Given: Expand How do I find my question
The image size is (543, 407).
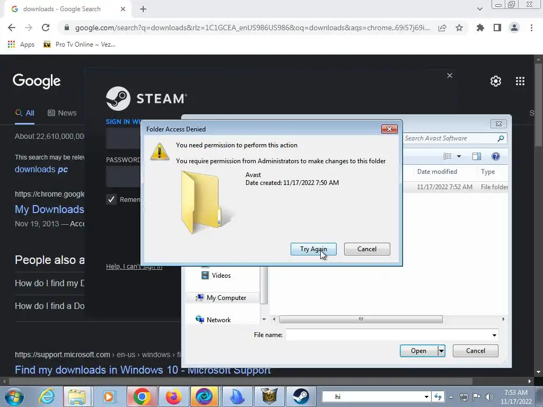Looking at the screenshot, I should [49, 283].
